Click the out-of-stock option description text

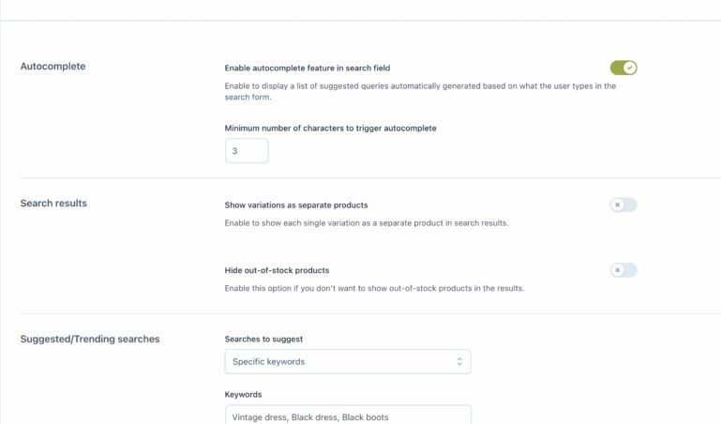pyautogui.click(x=374, y=288)
